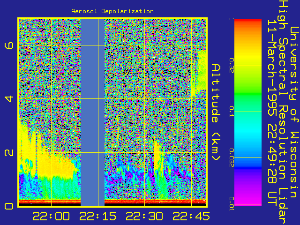Click the 22:00 time axis label
The image size is (300, 225).
(x=51, y=216)
